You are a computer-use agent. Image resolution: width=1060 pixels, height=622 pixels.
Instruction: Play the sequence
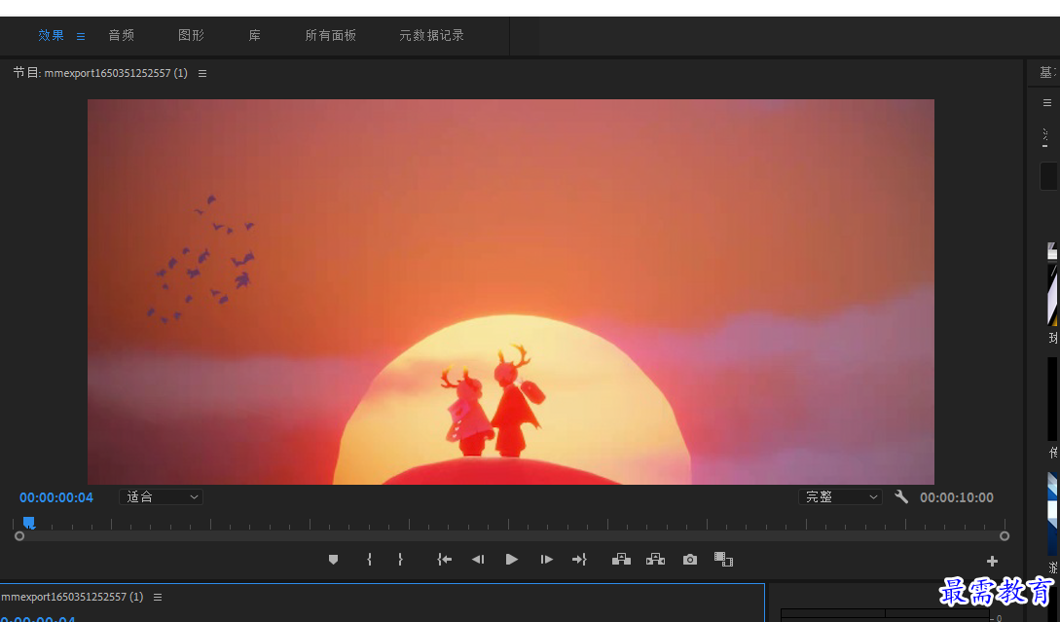pyautogui.click(x=512, y=559)
